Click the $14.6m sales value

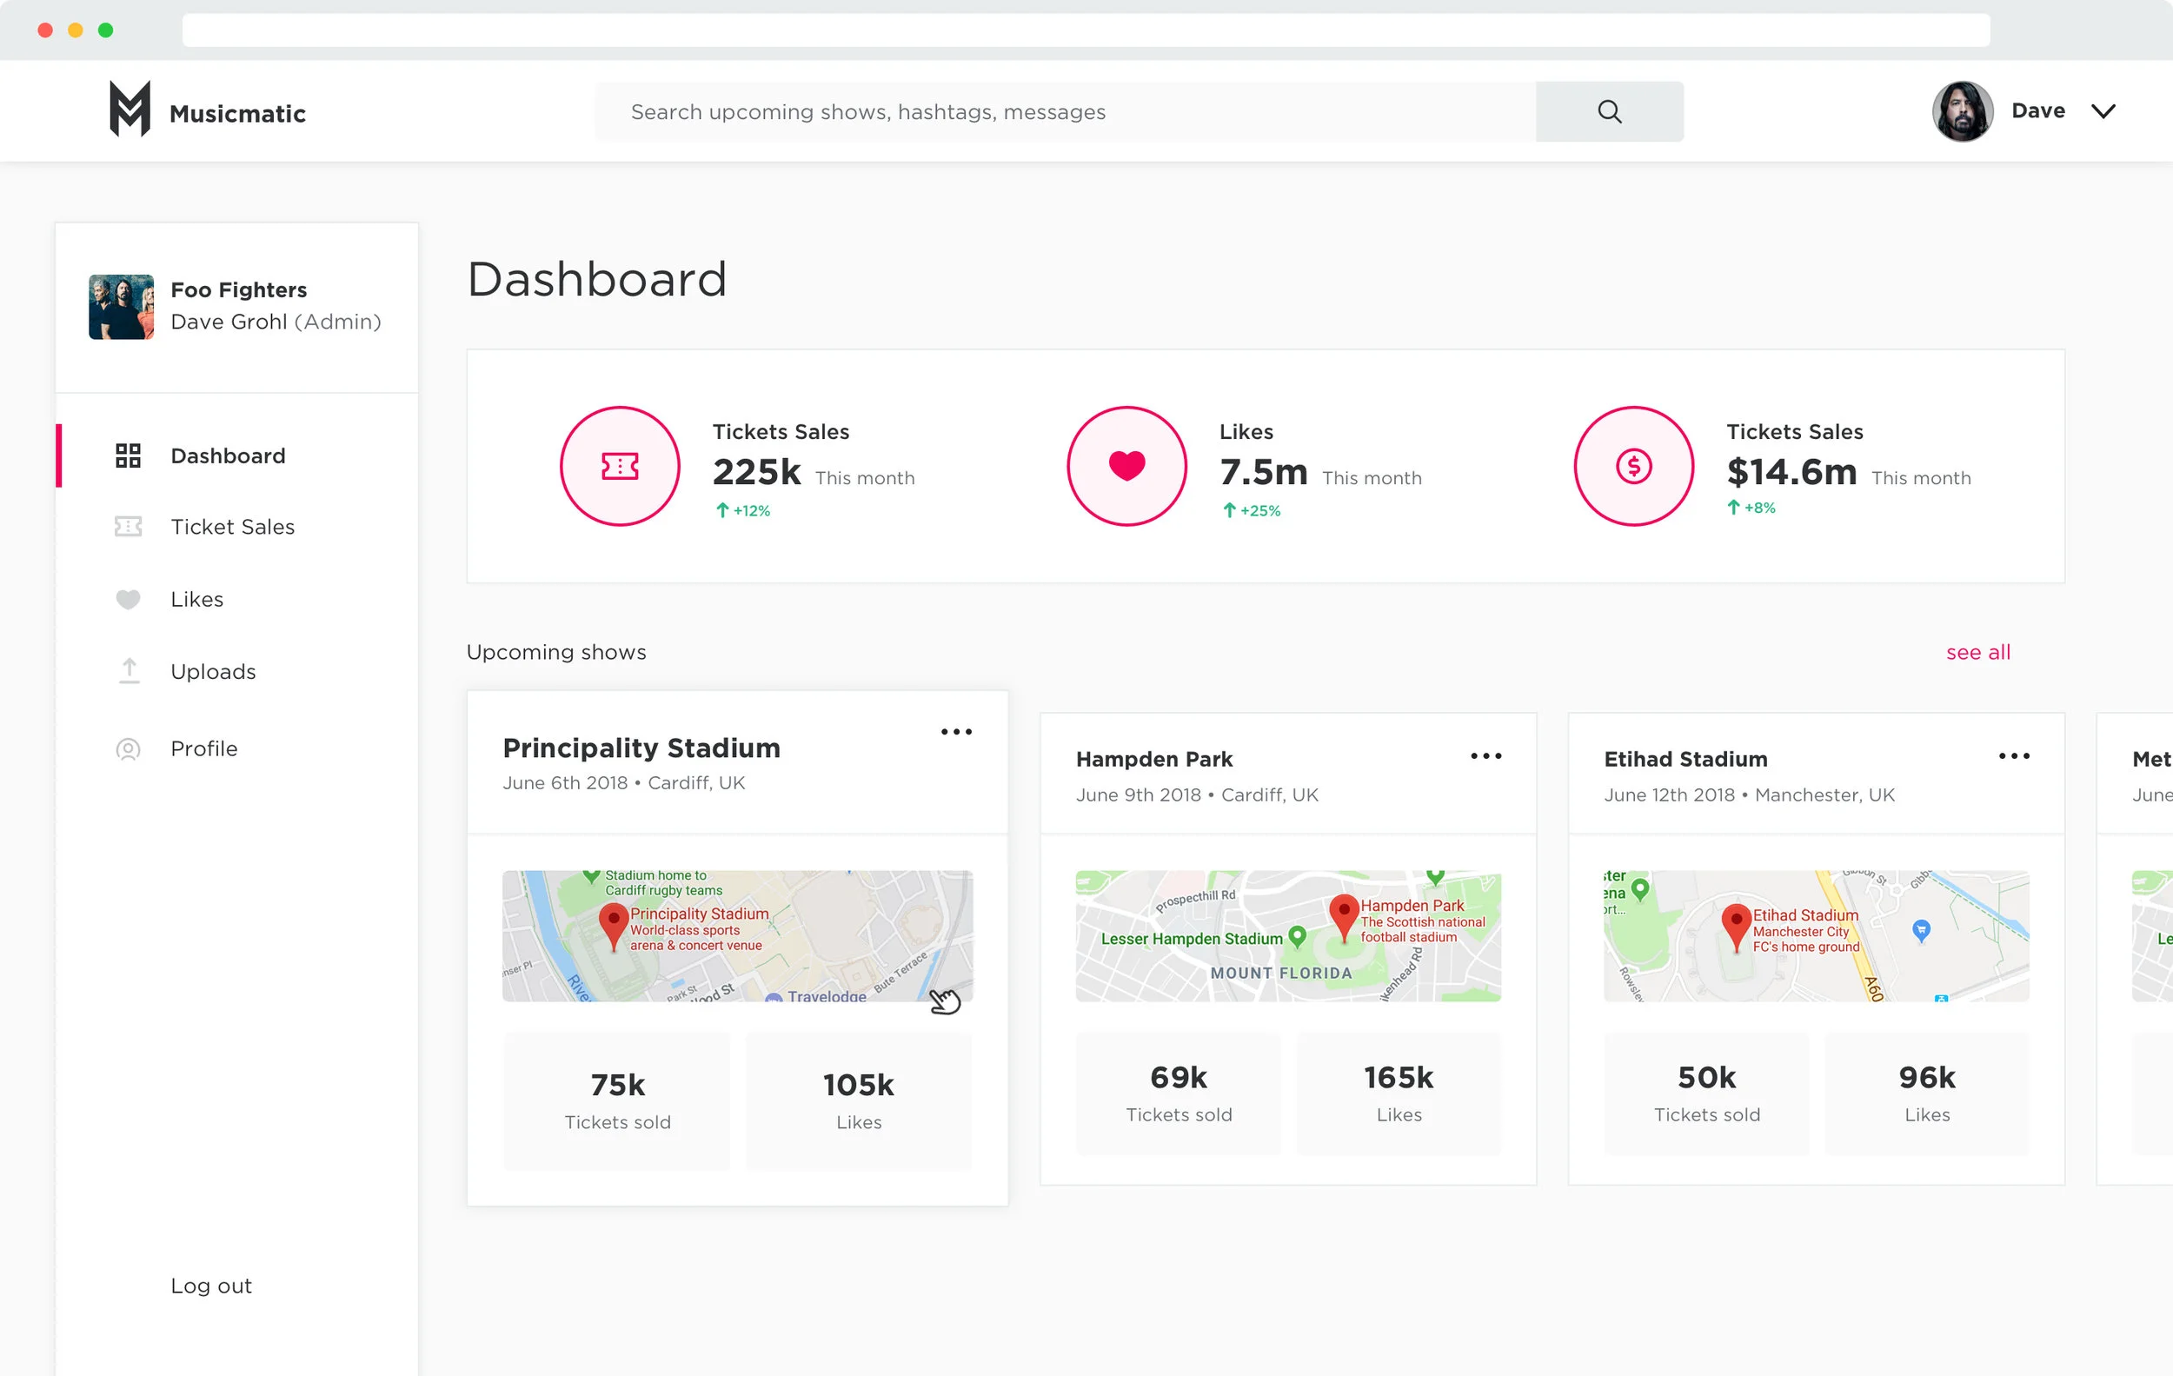click(x=1791, y=472)
